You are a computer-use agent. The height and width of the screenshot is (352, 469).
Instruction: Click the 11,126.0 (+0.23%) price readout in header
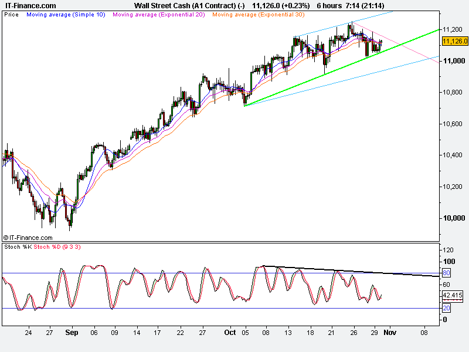click(x=281, y=6)
